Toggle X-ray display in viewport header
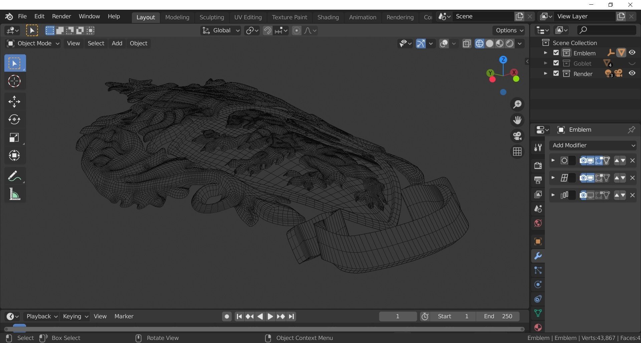The image size is (641, 343). point(467,44)
